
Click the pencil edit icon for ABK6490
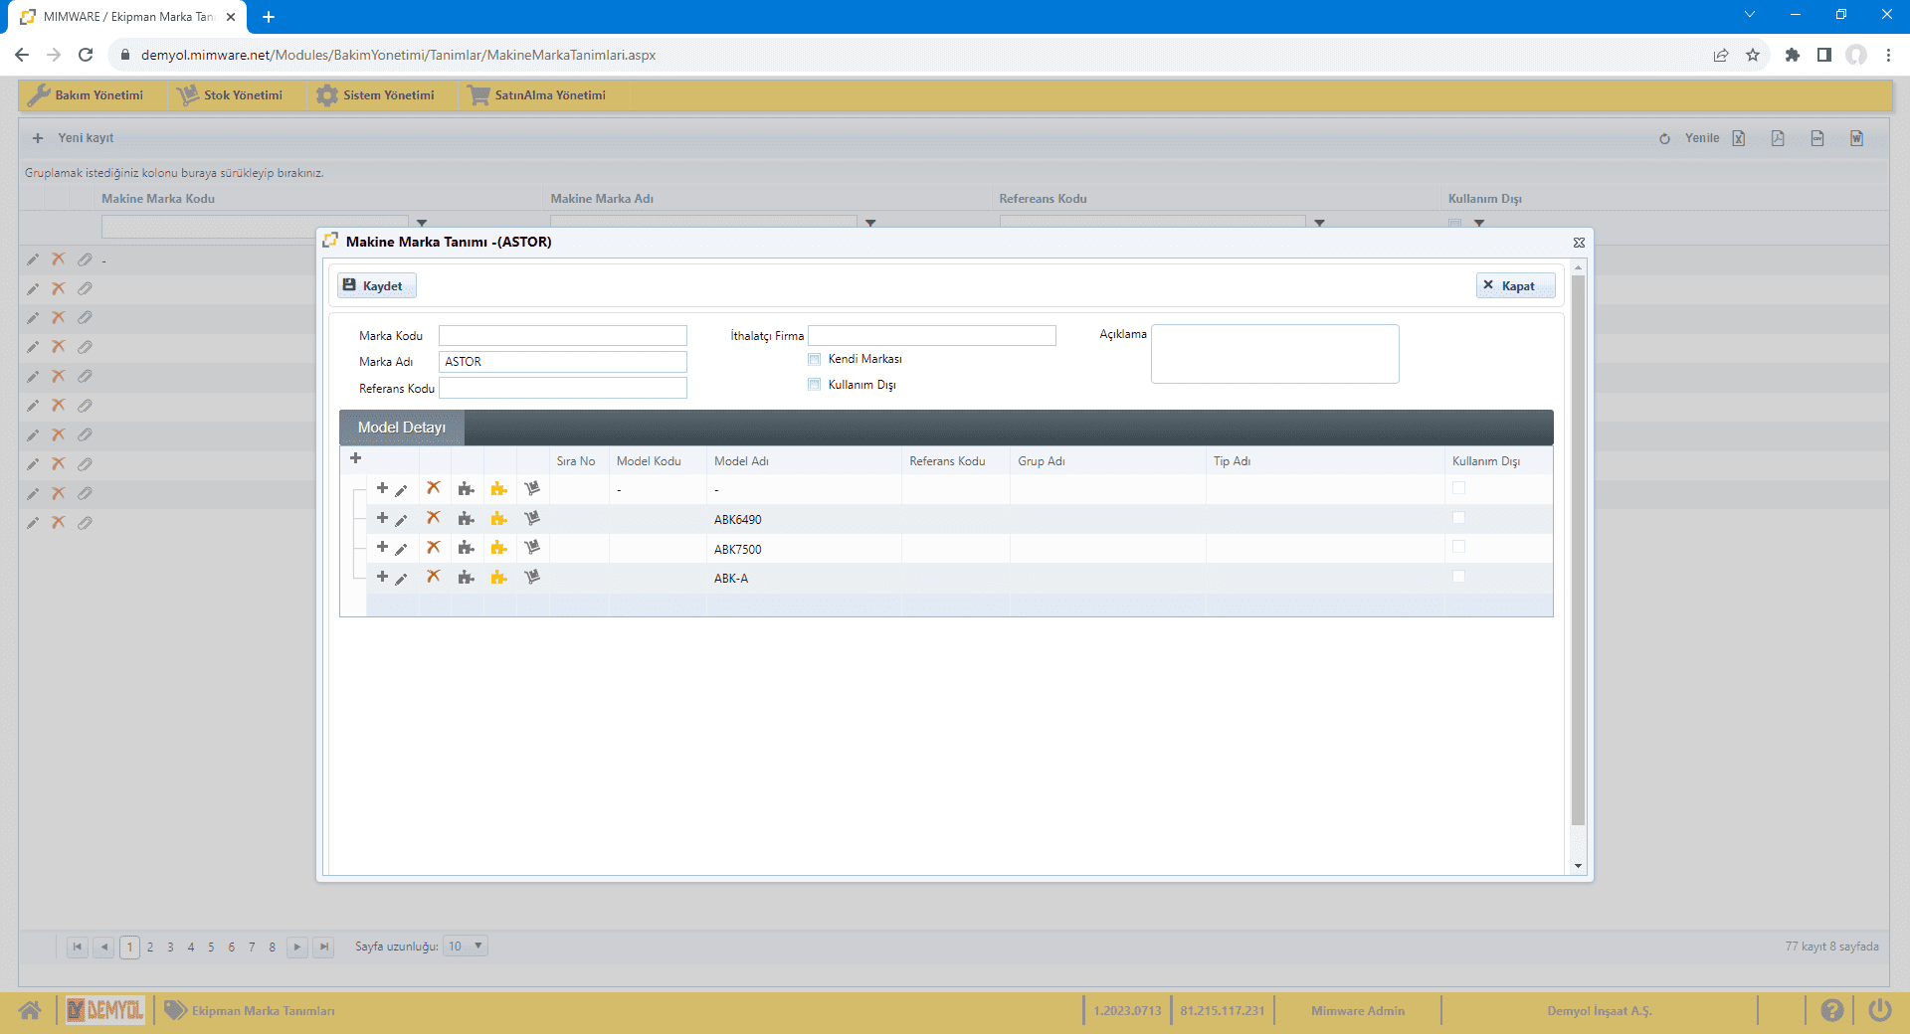pos(401,520)
